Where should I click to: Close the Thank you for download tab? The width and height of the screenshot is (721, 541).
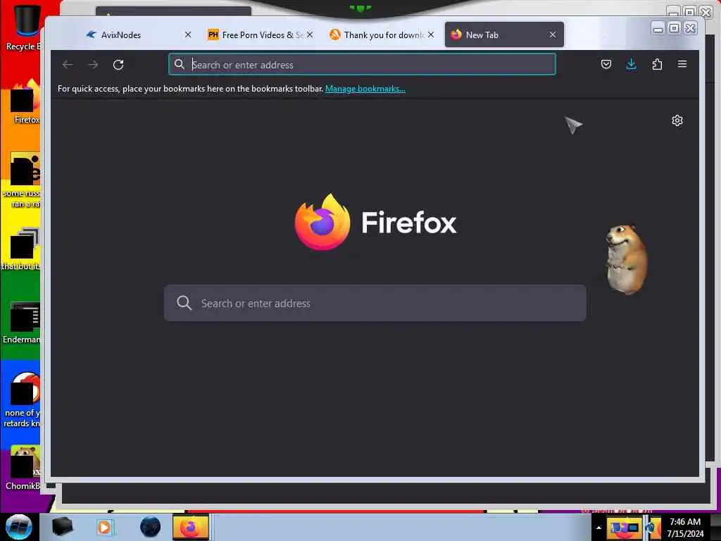(x=431, y=35)
